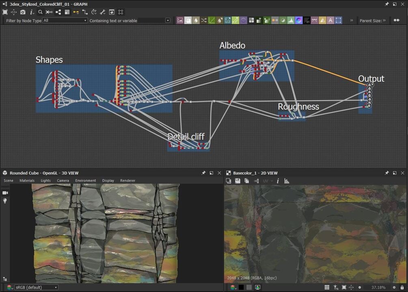Toggle the tiling grid icon in 2D view
Image resolution: width=408 pixels, height=292 pixels.
pyautogui.click(x=327, y=287)
